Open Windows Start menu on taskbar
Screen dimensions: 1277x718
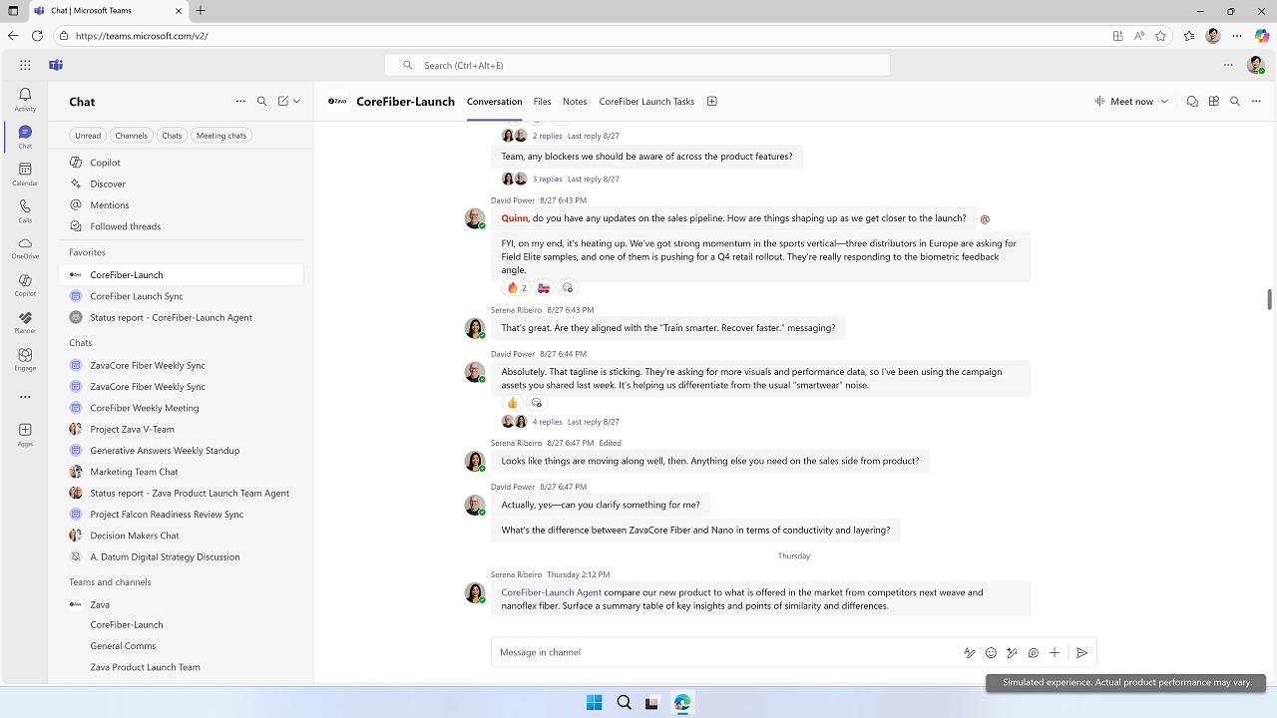[x=595, y=702]
